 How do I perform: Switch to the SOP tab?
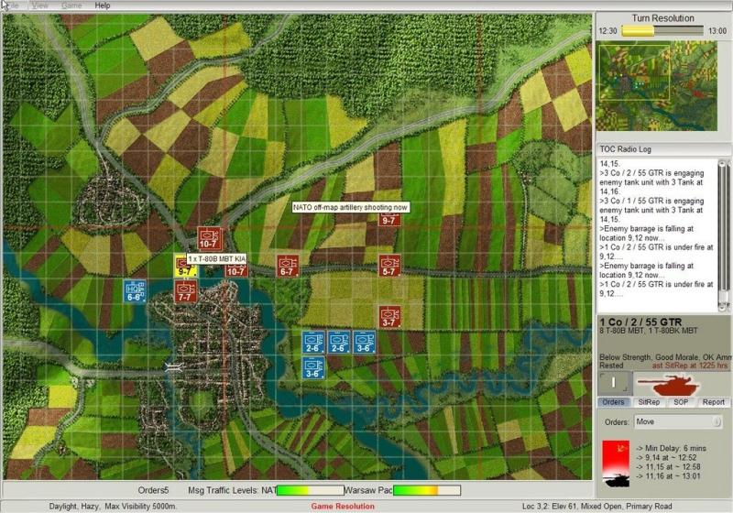point(680,402)
